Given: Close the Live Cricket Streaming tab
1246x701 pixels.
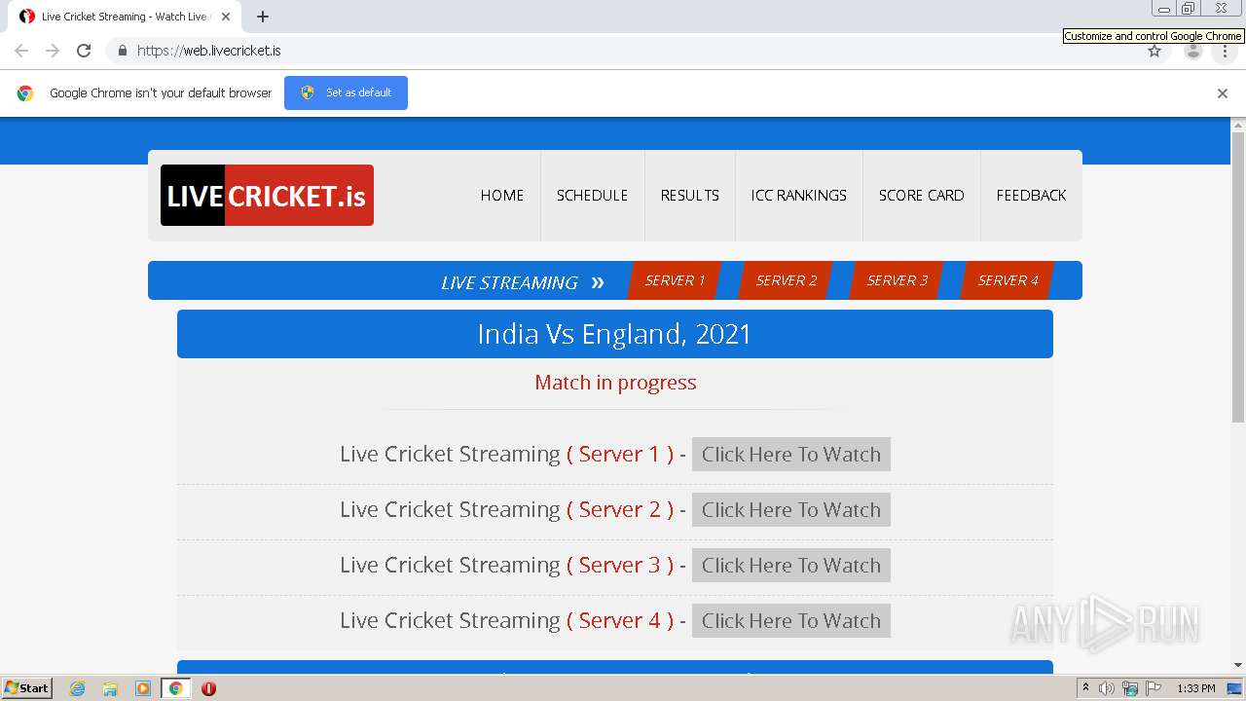Looking at the screenshot, I should click(226, 17).
